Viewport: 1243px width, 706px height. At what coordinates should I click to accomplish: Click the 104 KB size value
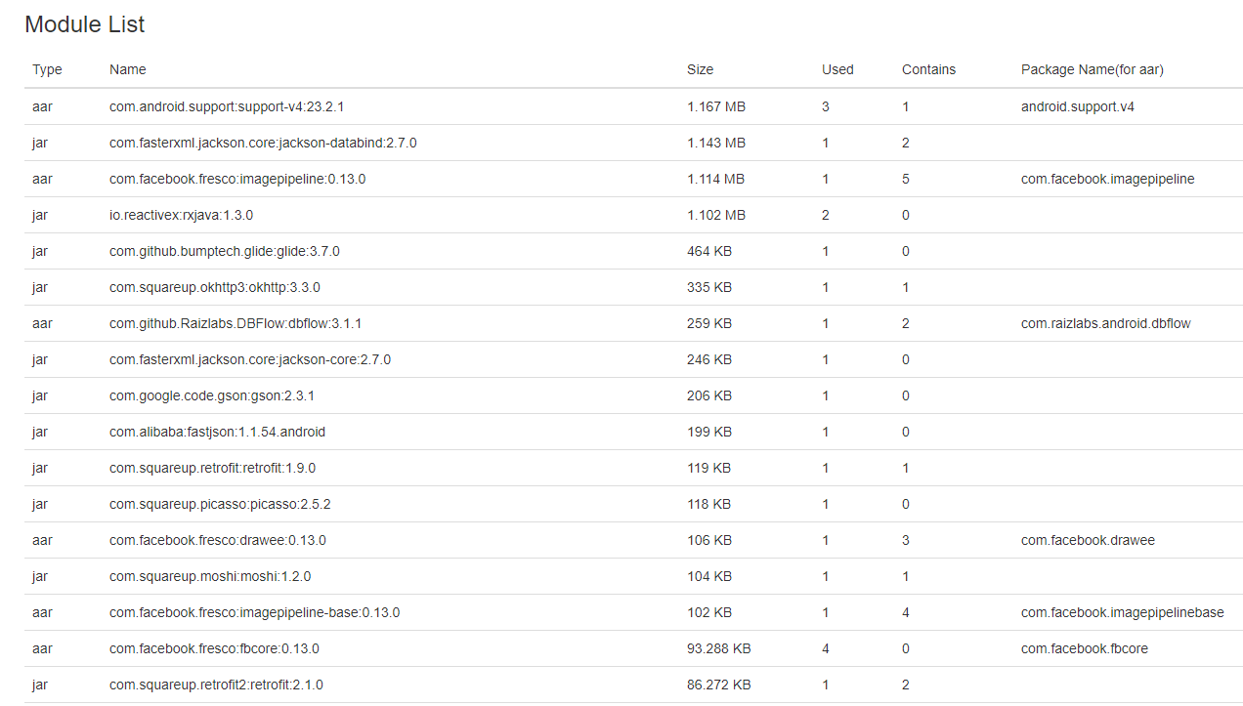point(709,576)
